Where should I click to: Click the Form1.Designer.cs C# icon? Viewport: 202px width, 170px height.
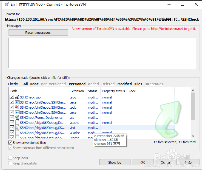[x=17, y=117]
